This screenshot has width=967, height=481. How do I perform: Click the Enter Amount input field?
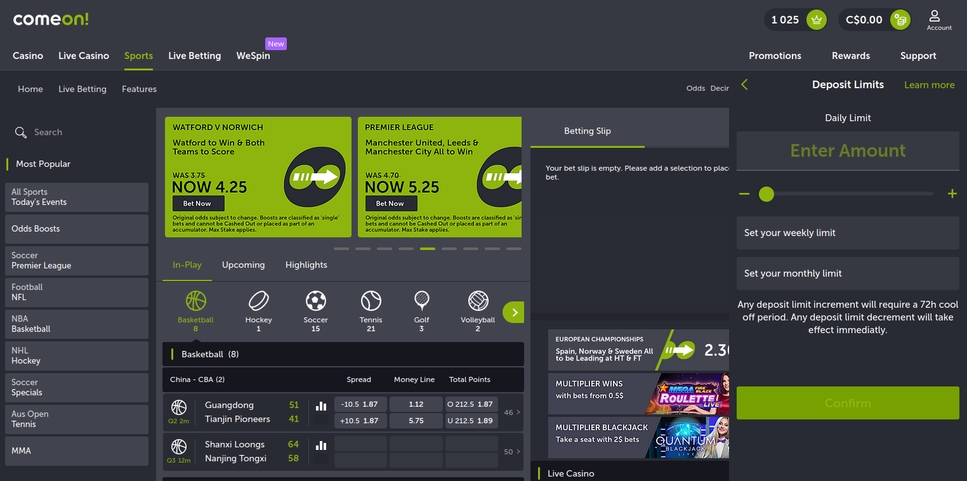[848, 151]
